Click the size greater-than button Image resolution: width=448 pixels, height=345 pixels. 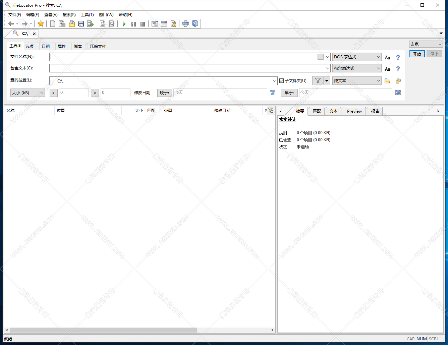(x=54, y=93)
